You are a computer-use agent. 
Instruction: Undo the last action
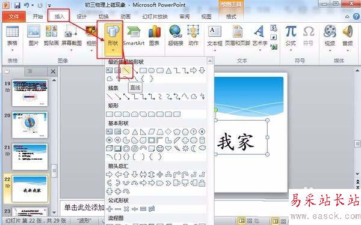(26, 5)
